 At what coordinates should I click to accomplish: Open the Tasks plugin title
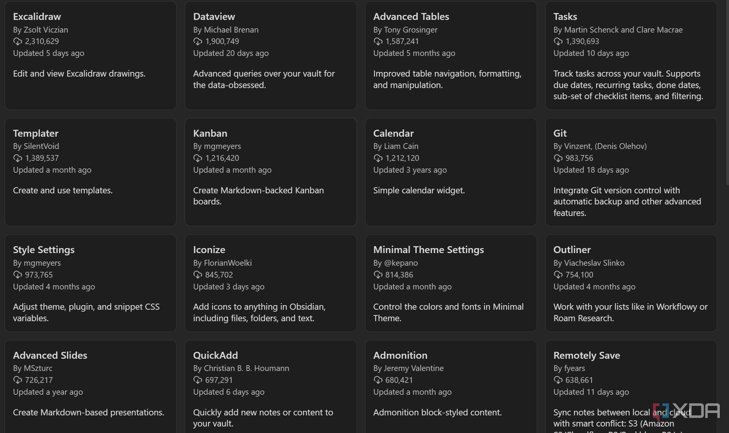pyautogui.click(x=565, y=16)
